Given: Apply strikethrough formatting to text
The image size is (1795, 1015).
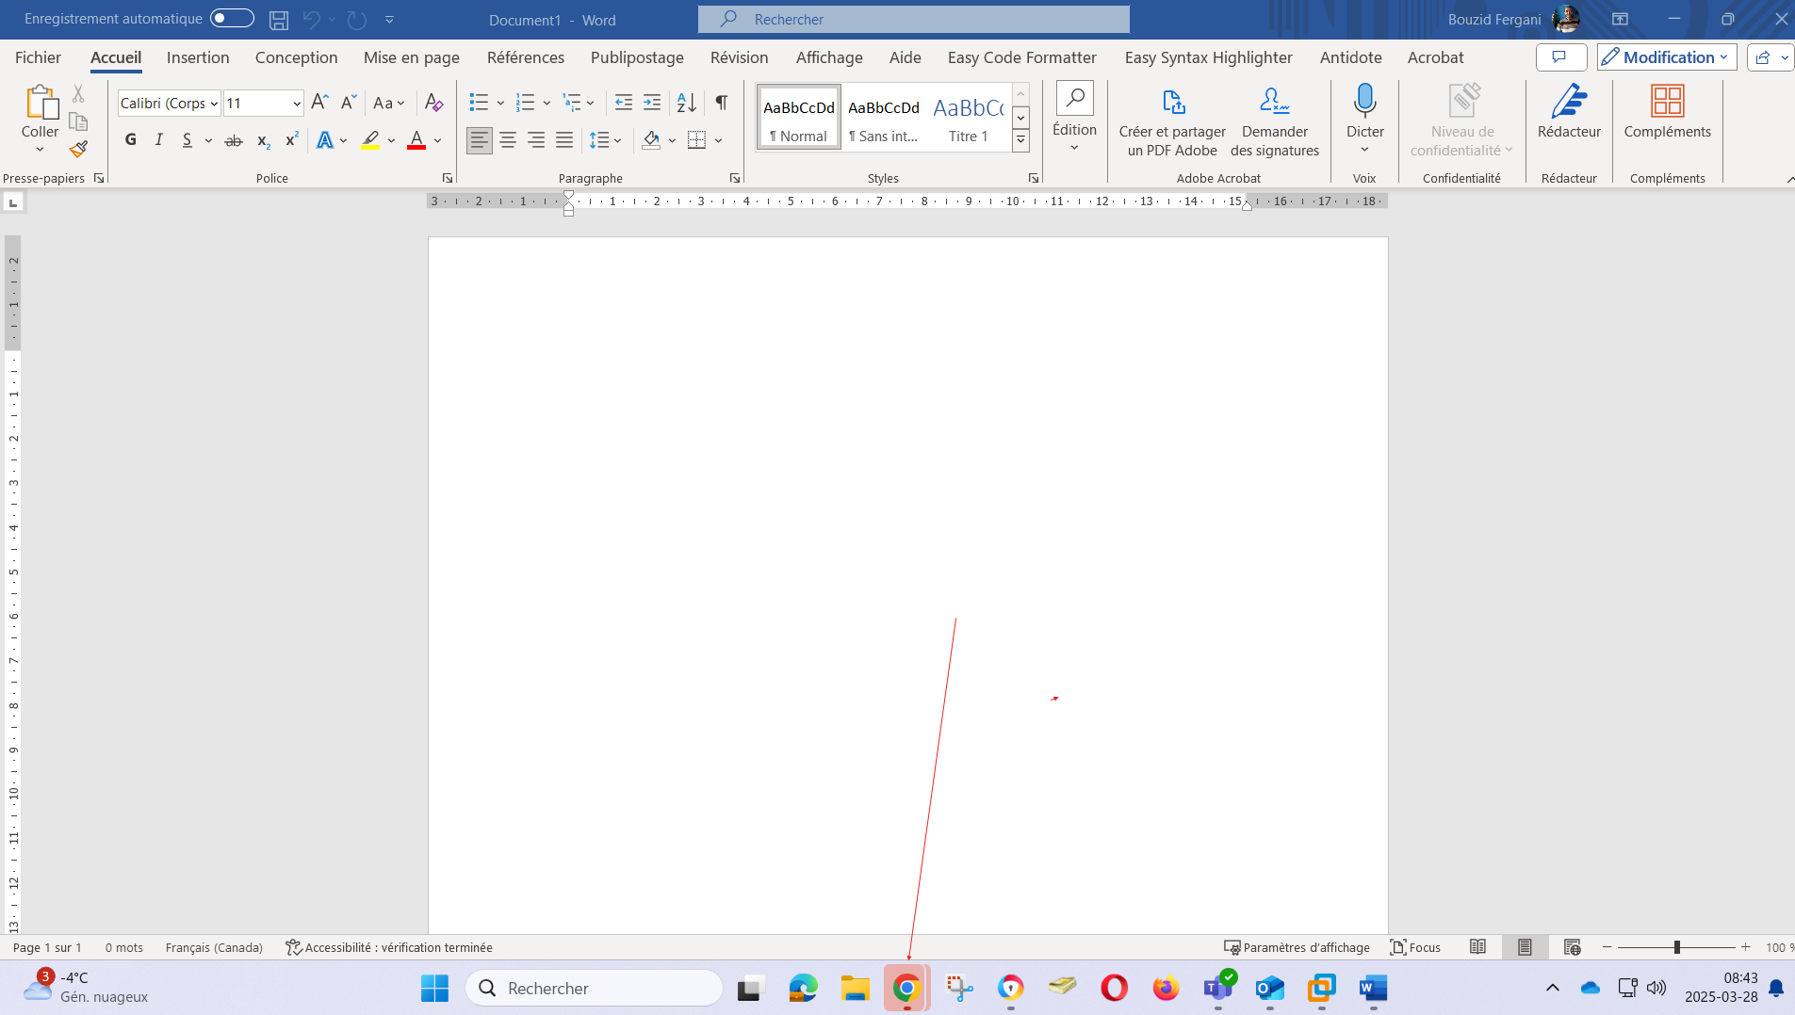Looking at the screenshot, I should point(234,140).
